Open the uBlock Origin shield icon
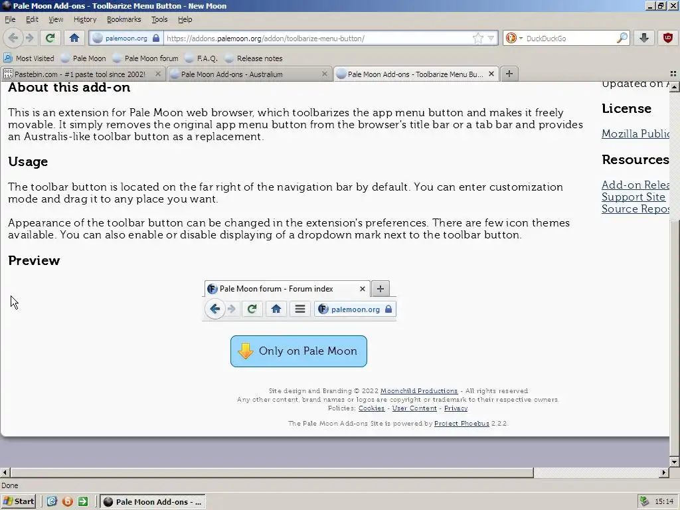Image resolution: width=680 pixels, height=510 pixels. 668,38
